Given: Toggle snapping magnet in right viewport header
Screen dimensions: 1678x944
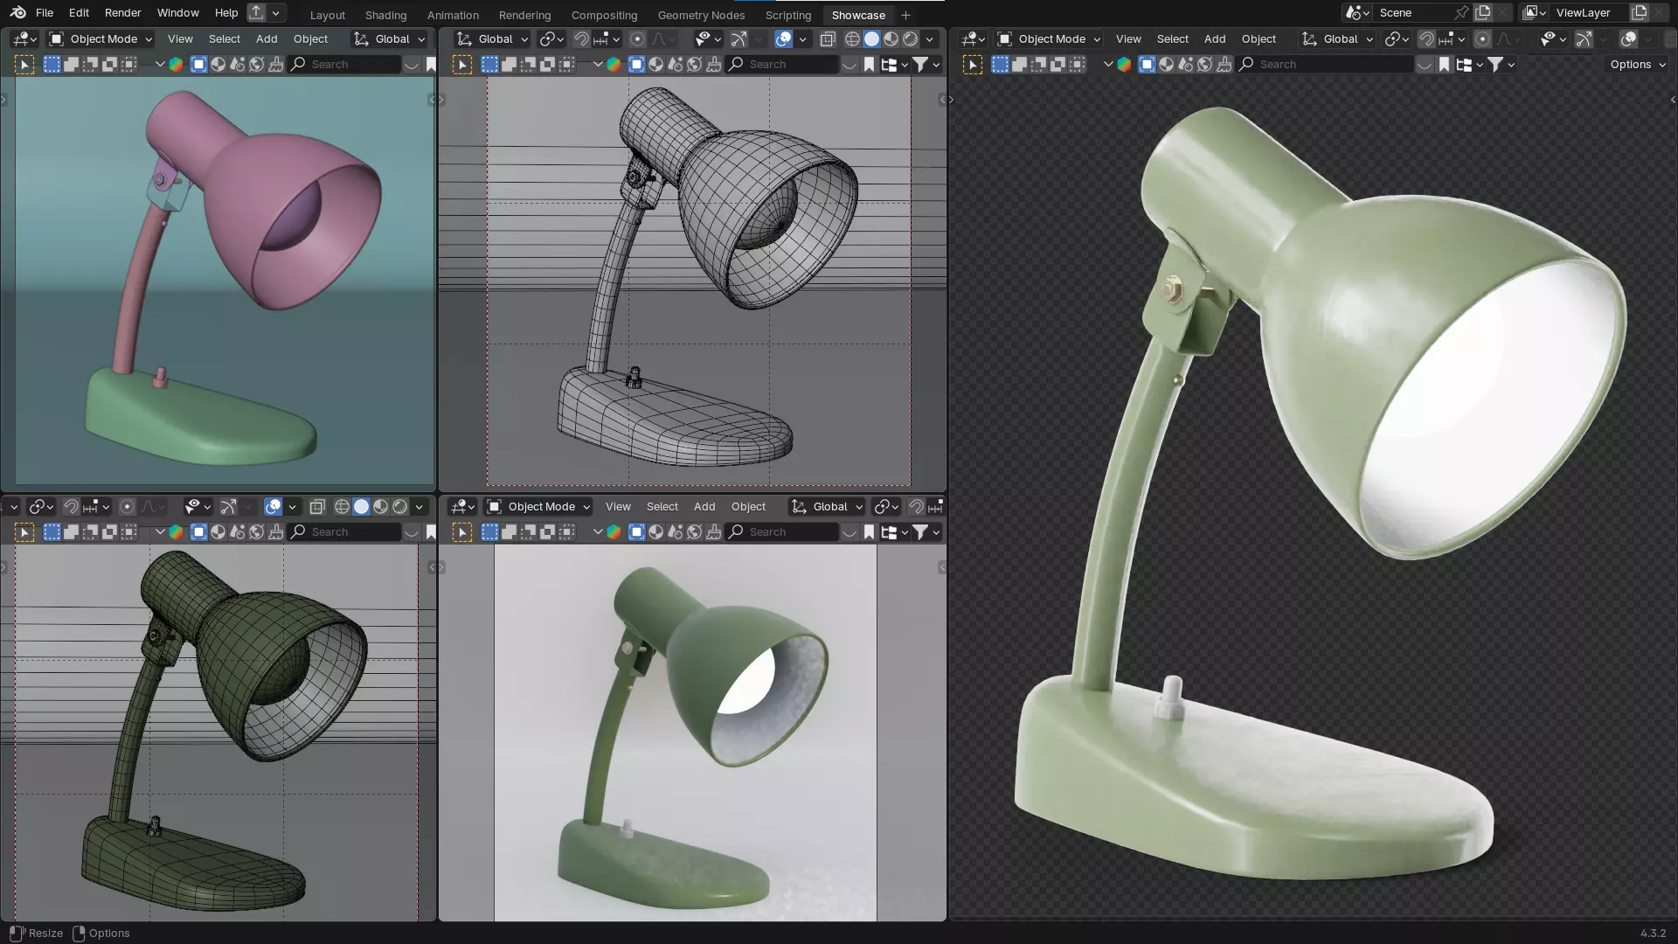Looking at the screenshot, I should pyautogui.click(x=1426, y=38).
